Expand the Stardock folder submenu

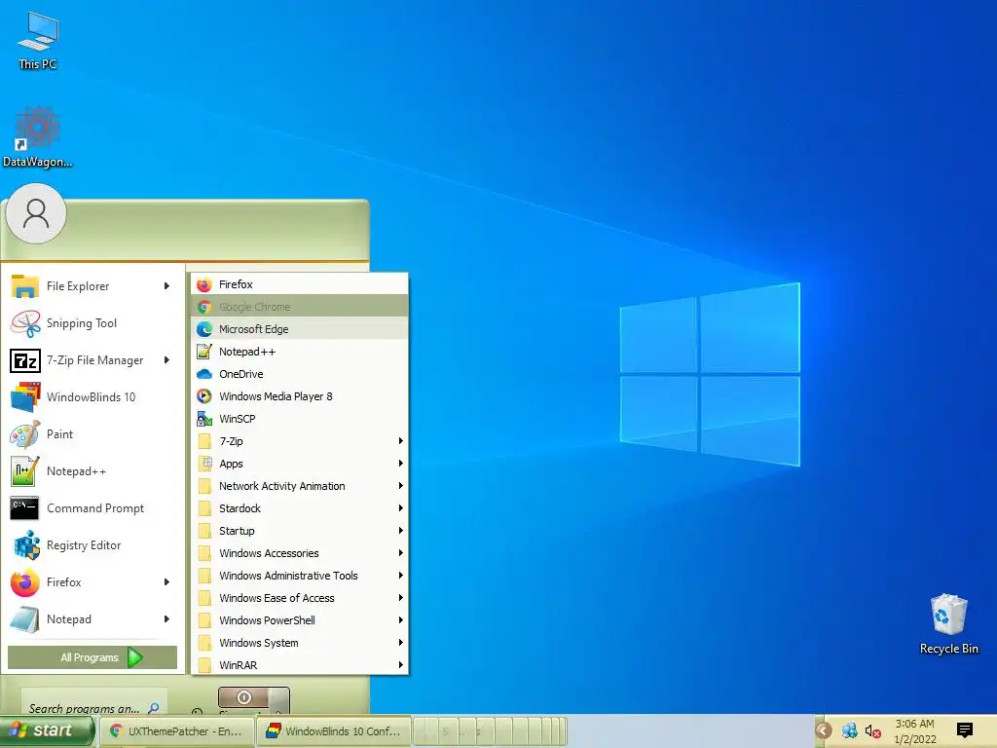pos(300,508)
